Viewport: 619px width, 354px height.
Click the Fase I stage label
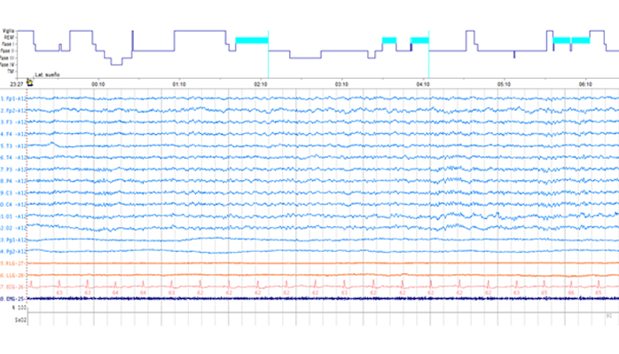[8, 44]
